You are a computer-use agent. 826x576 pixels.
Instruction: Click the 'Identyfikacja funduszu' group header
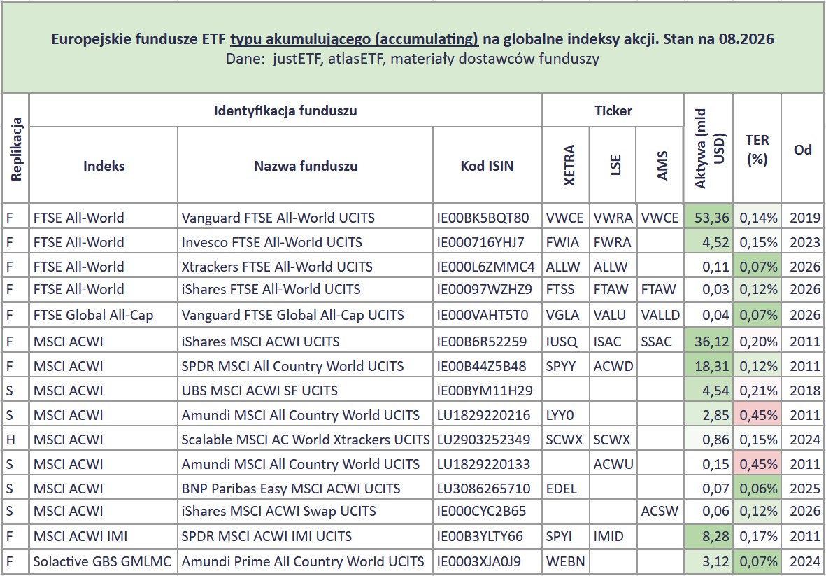coord(285,111)
